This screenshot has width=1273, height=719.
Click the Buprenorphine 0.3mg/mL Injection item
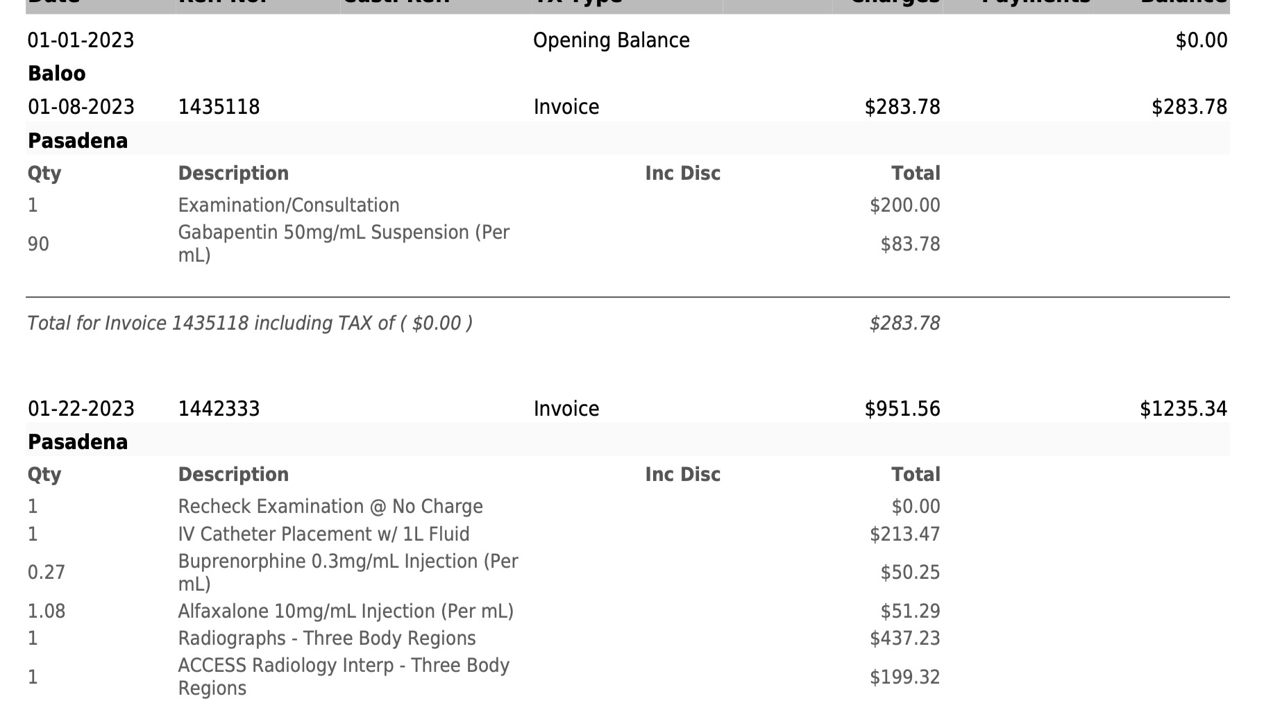click(348, 573)
